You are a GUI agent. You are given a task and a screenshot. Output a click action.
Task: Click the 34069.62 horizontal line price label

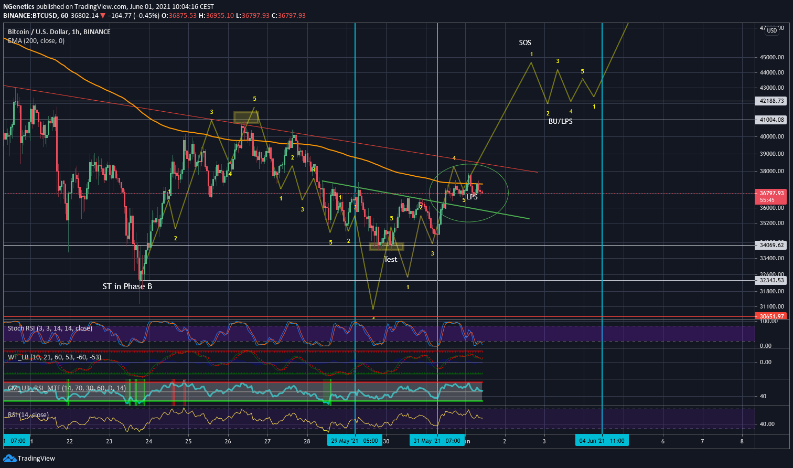coord(772,245)
